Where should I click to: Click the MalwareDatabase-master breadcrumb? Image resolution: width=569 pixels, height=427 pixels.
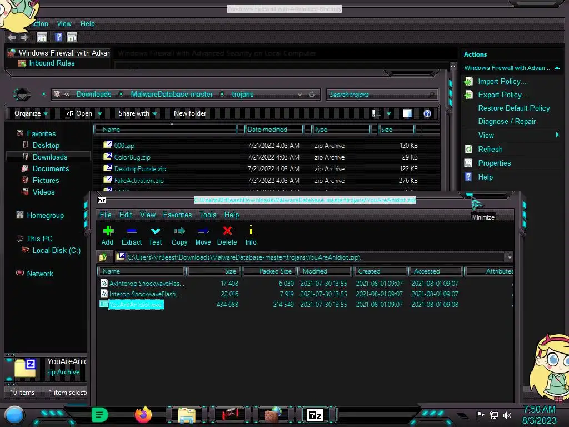point(172,95)
